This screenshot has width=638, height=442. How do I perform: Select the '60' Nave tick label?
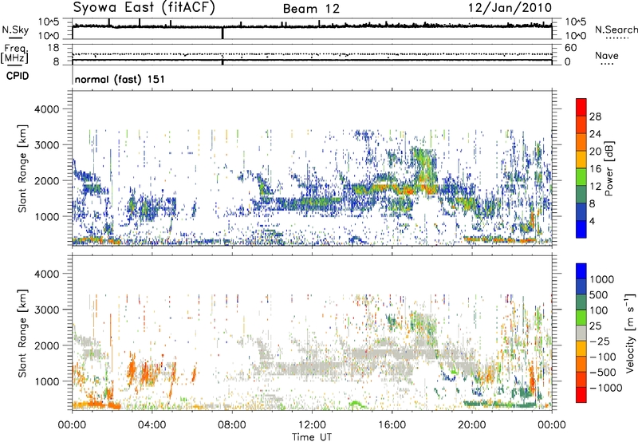[x=570, y=48]
